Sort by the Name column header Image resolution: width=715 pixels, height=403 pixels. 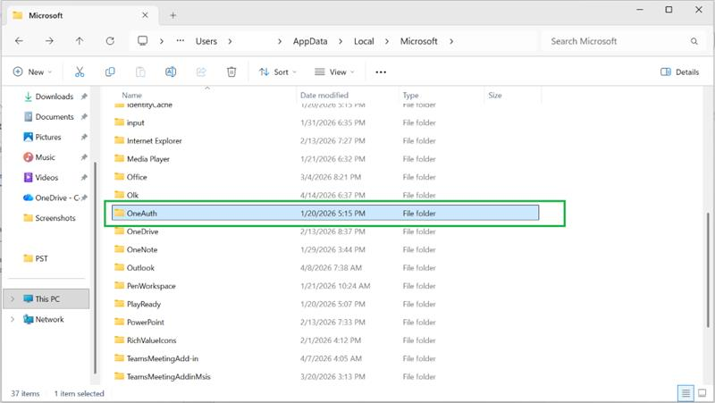(x=131, y=96)
